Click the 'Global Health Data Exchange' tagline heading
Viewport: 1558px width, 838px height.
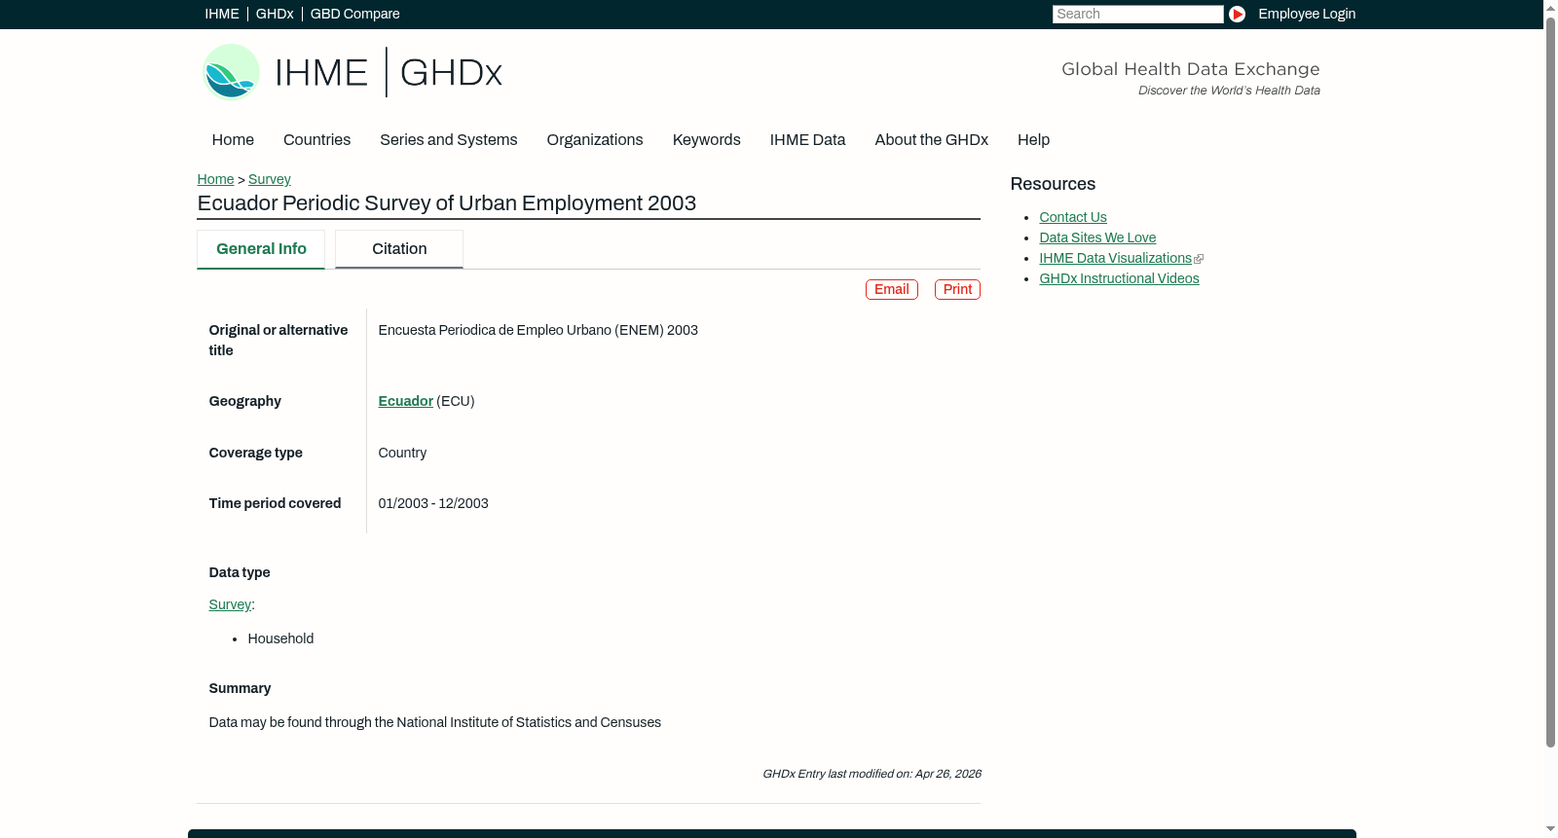[x=1191, y=69]
